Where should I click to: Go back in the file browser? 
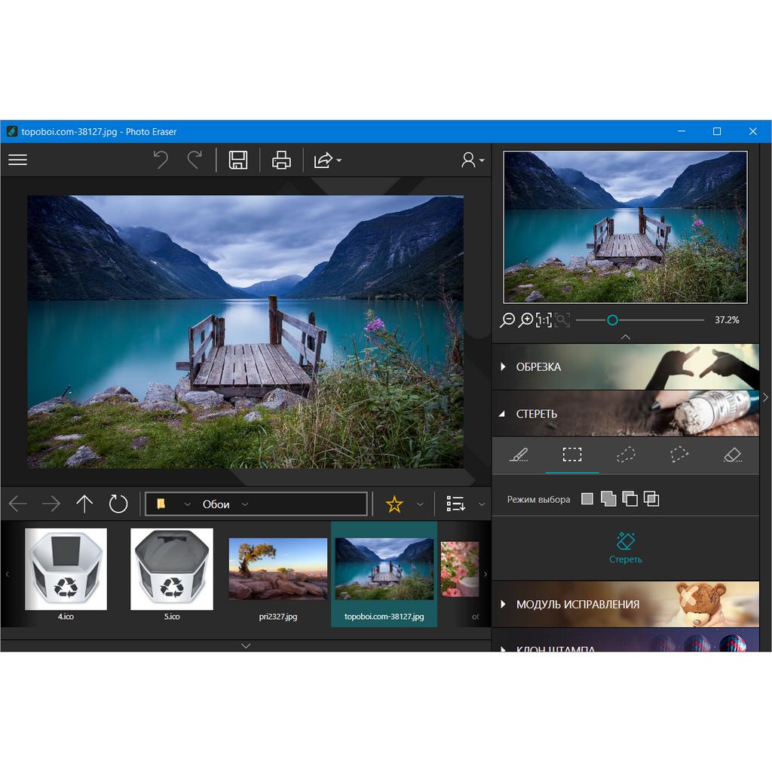18,504
